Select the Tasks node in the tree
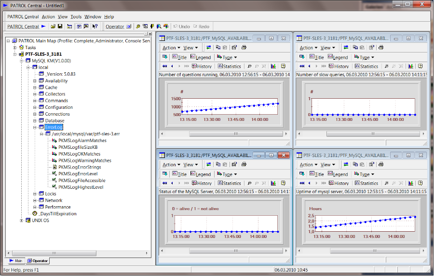 point(30,47)
